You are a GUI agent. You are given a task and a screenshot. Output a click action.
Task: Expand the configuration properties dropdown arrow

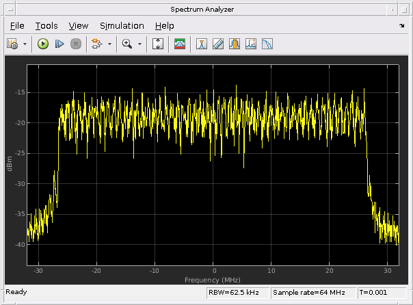click(x=25, y=44)
